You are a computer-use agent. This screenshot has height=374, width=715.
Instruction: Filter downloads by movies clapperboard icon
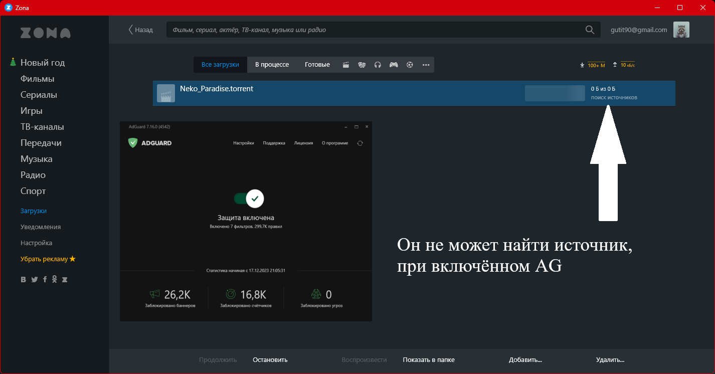pyautogui.click(x=345, y=64)
